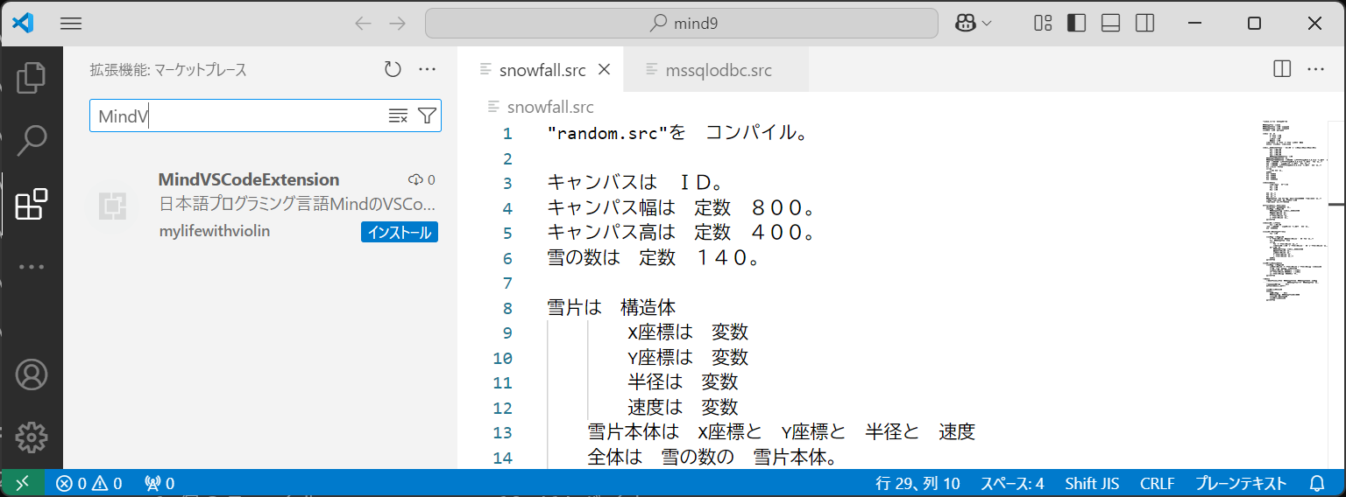The image size is (1346, 497).
Task: Go forward with the right arrow
Action: coord(398,24)
